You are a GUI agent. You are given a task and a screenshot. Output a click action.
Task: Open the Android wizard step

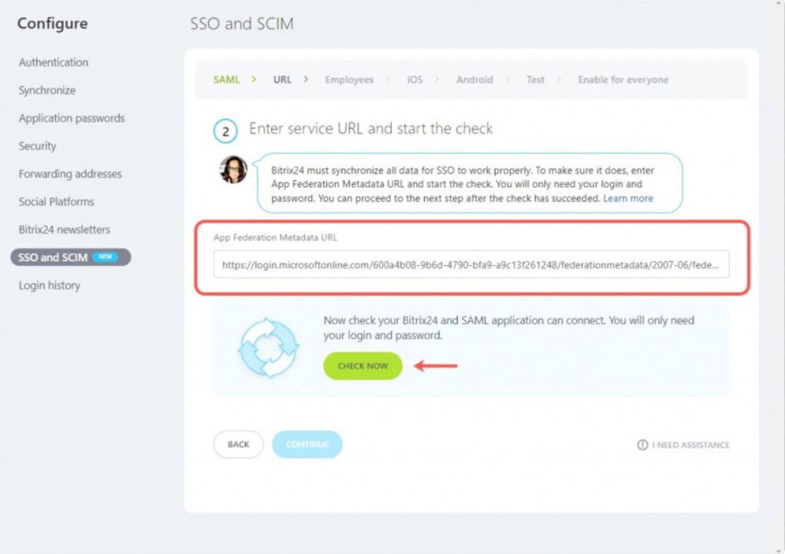point(475,80)
